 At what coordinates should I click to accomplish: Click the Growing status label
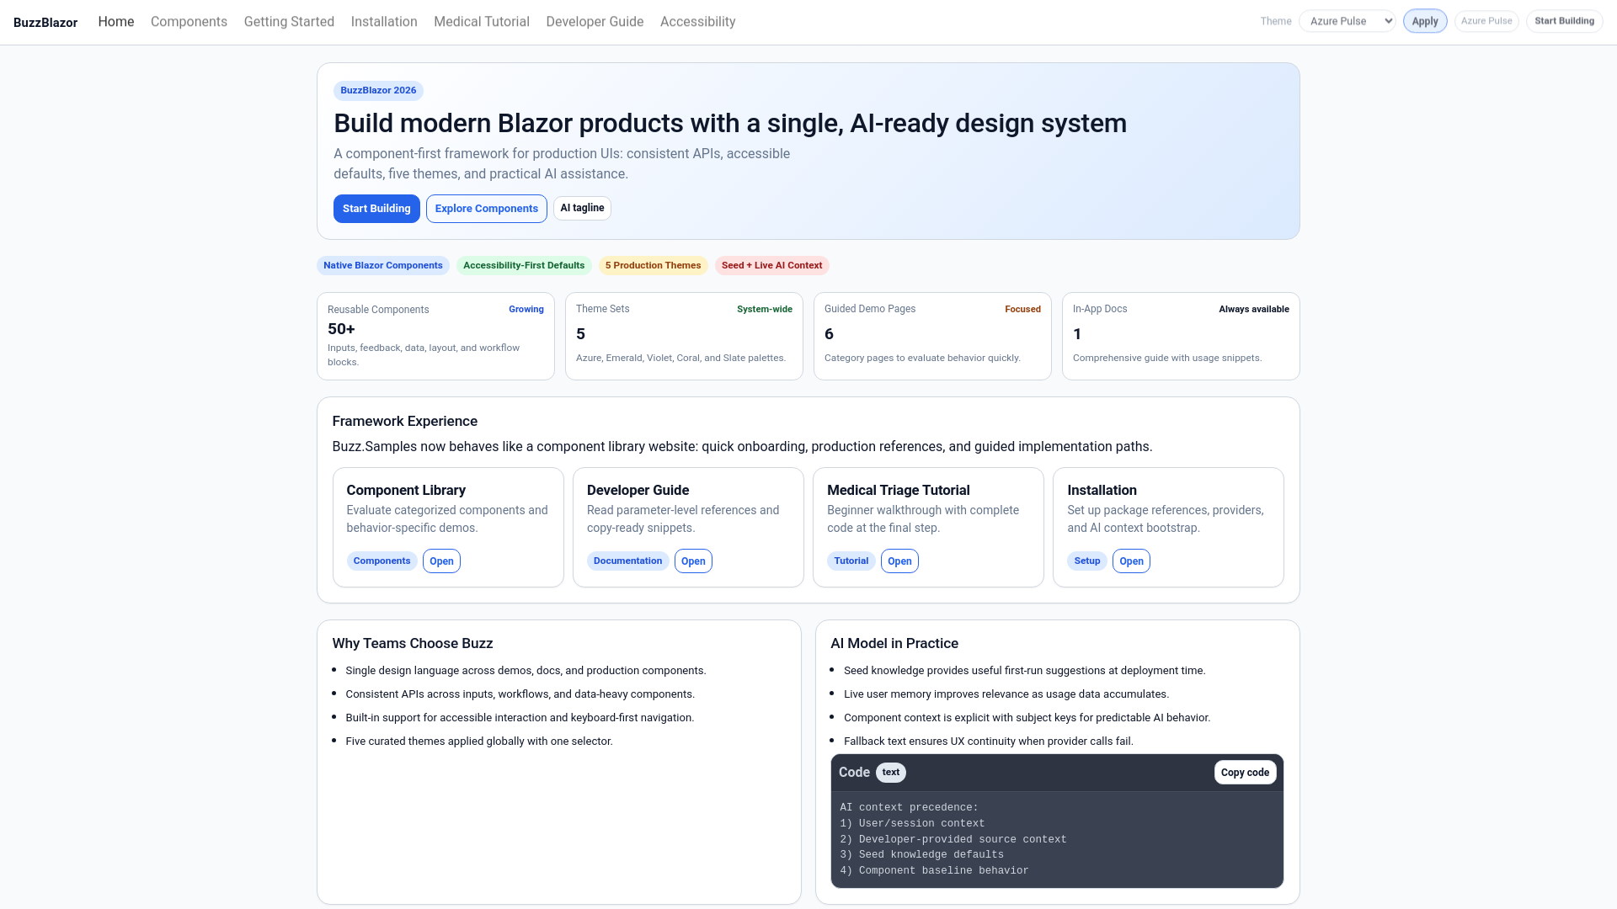526,310
